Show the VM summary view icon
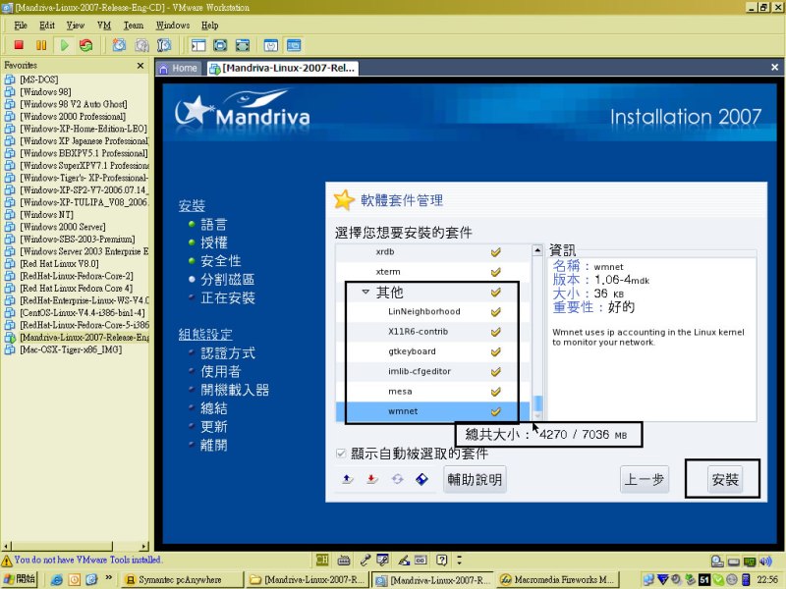Image resolution: width=786 pixels, height=589 pixels. click(x=271, y=45)
